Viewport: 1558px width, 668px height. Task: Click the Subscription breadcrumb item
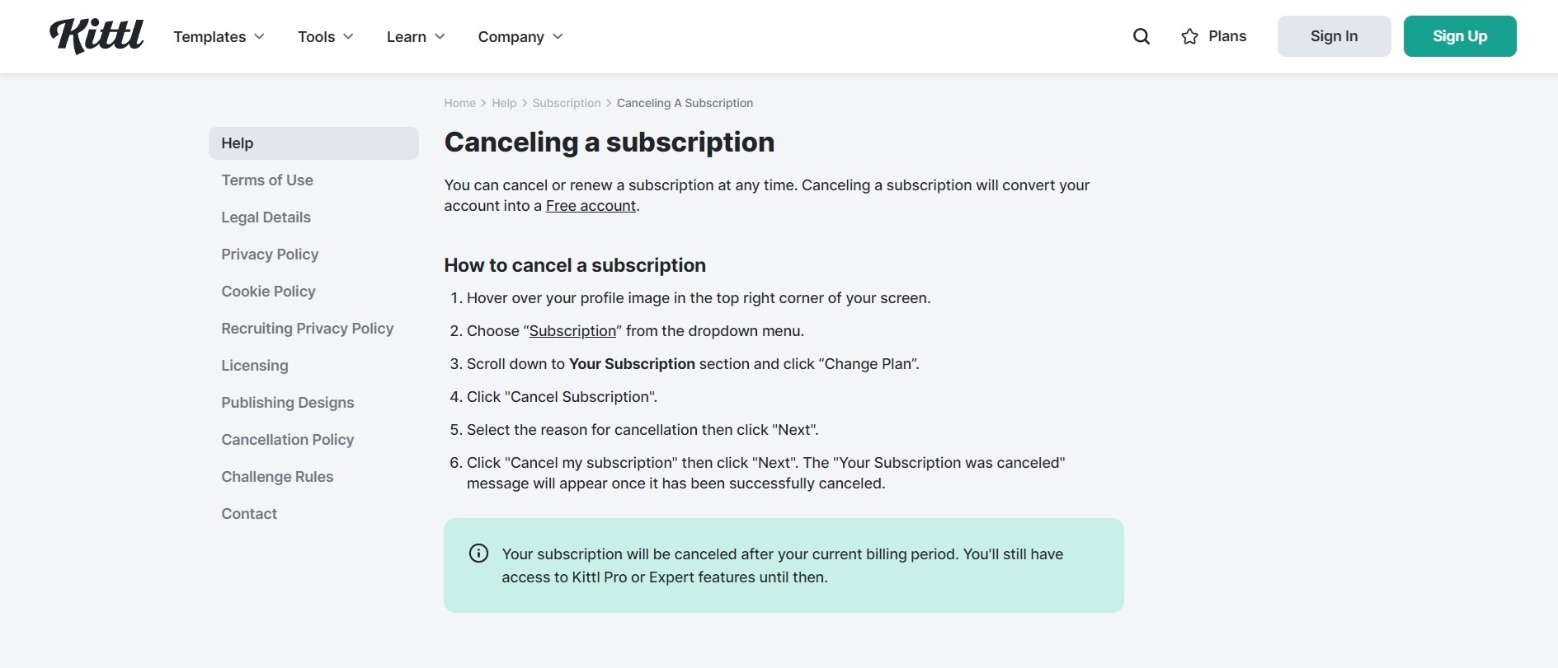point(566,103)
